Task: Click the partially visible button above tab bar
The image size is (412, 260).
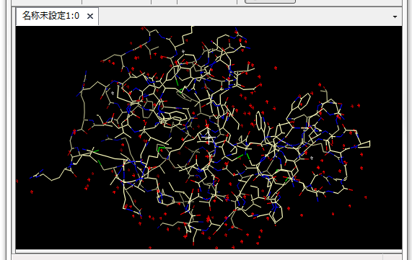Action: tap(270, 1)
